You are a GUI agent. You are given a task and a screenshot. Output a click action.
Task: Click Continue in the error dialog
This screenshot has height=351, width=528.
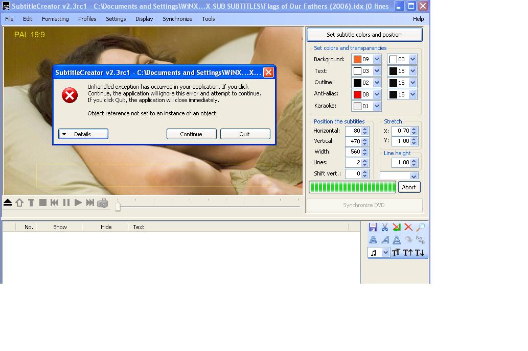click(191, 134)
